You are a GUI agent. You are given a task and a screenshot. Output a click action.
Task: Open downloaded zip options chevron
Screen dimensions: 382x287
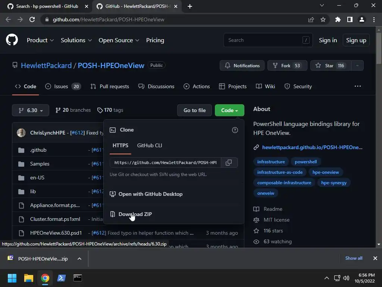click(79, 259)
